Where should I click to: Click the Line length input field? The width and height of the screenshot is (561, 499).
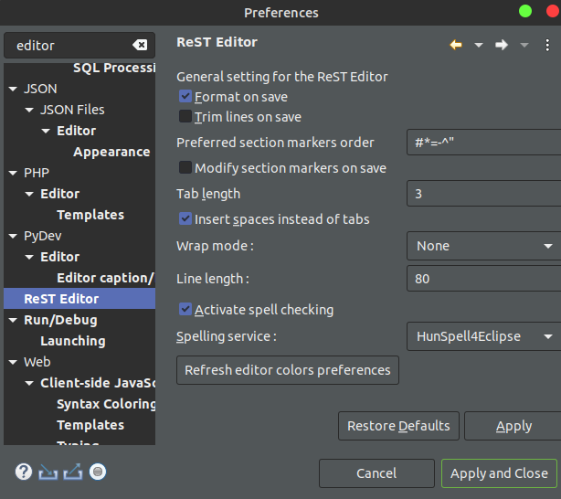point(483,279)
